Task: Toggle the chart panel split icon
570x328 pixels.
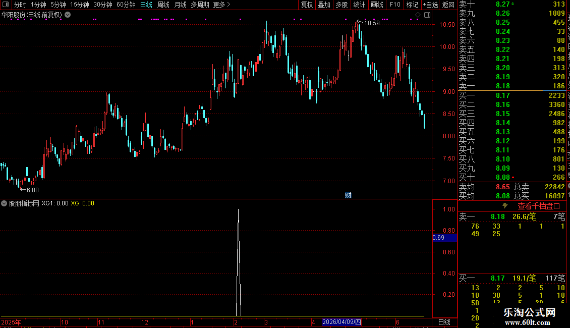Action: pyautogui.click(x=427, y=15)
